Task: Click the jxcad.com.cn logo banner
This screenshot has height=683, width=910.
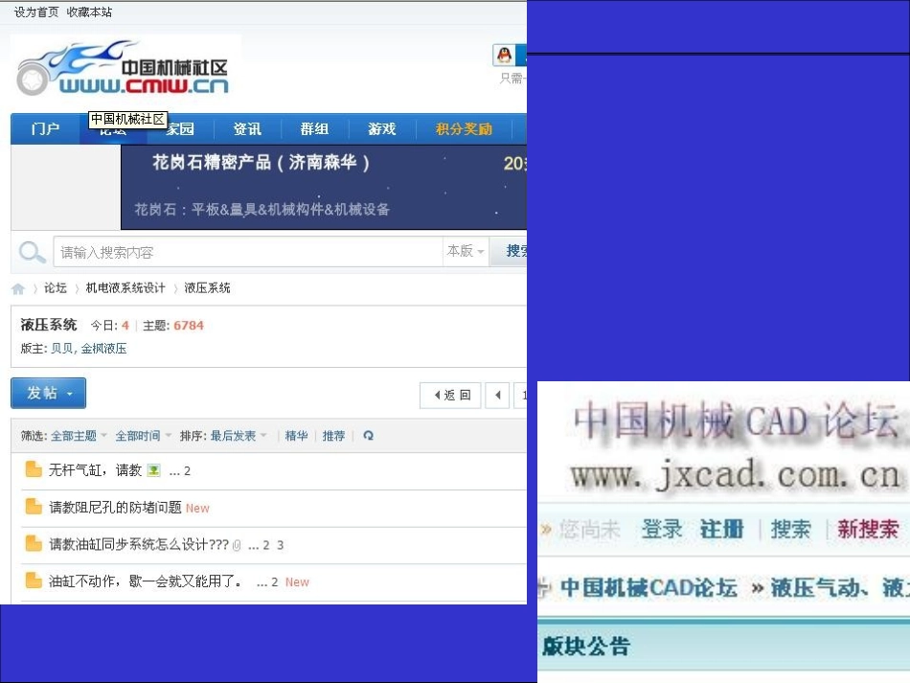Action: coord(736,446)
